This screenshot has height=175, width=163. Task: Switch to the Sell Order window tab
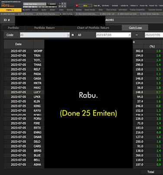pyautogui.click(x=8, y=14)
